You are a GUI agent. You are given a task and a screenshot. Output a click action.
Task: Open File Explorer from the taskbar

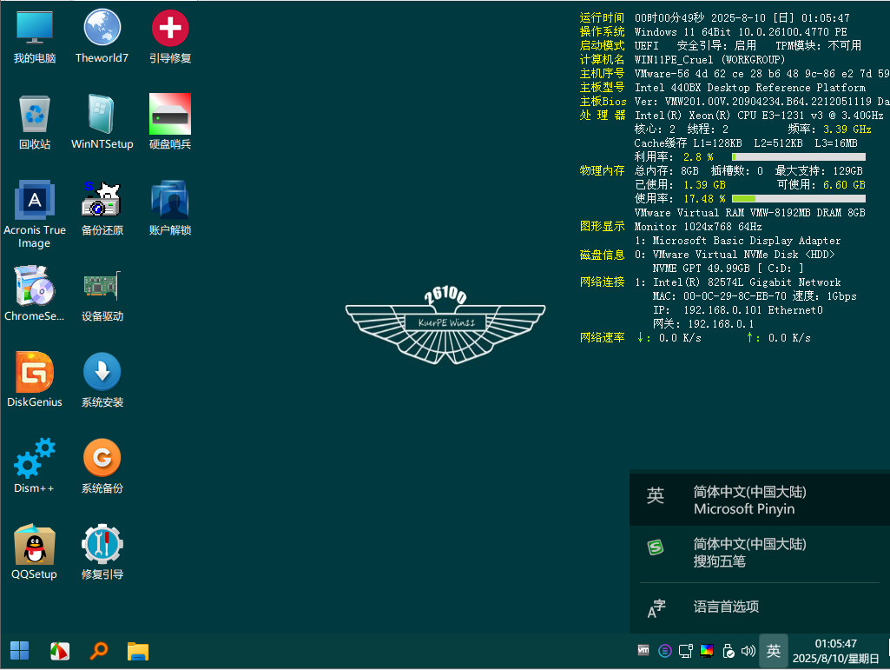point(138,651)
